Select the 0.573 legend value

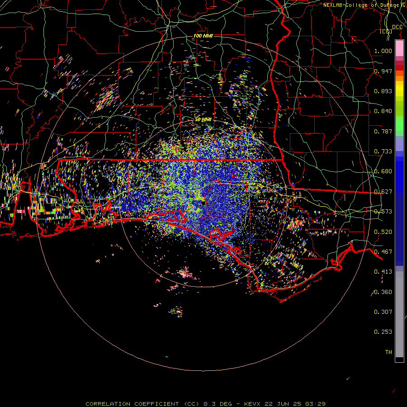[x=383, y=212]
